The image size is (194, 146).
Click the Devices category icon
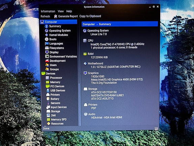coord(43,74)
